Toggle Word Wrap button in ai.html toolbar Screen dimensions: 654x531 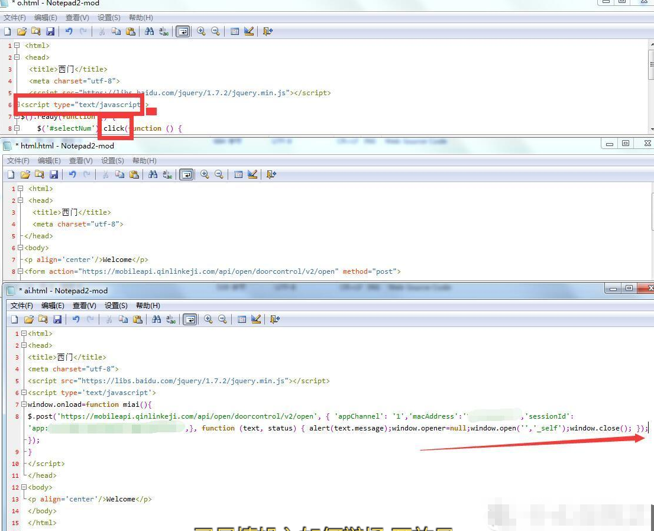coord(190,319)
